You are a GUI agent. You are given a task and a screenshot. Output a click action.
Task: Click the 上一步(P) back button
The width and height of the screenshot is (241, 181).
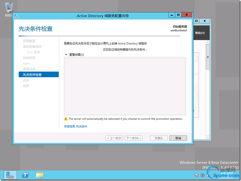pos(114,138)
